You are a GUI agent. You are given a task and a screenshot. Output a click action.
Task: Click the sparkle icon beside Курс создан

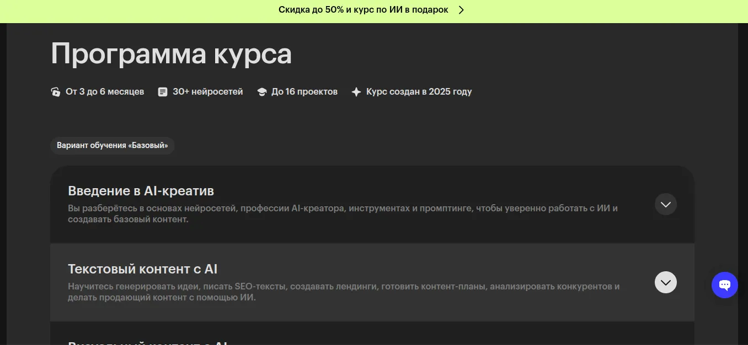[356, 92]
